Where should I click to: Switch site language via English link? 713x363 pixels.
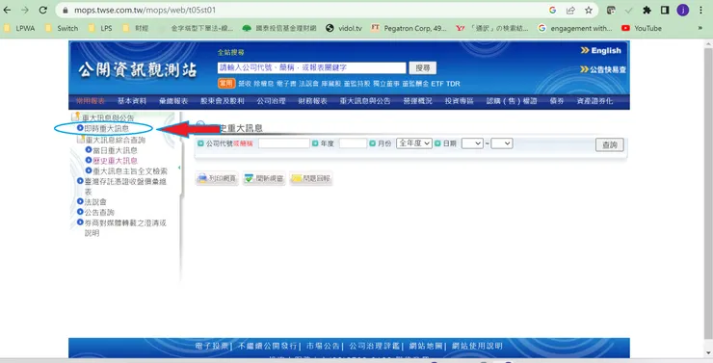[601, 50]
